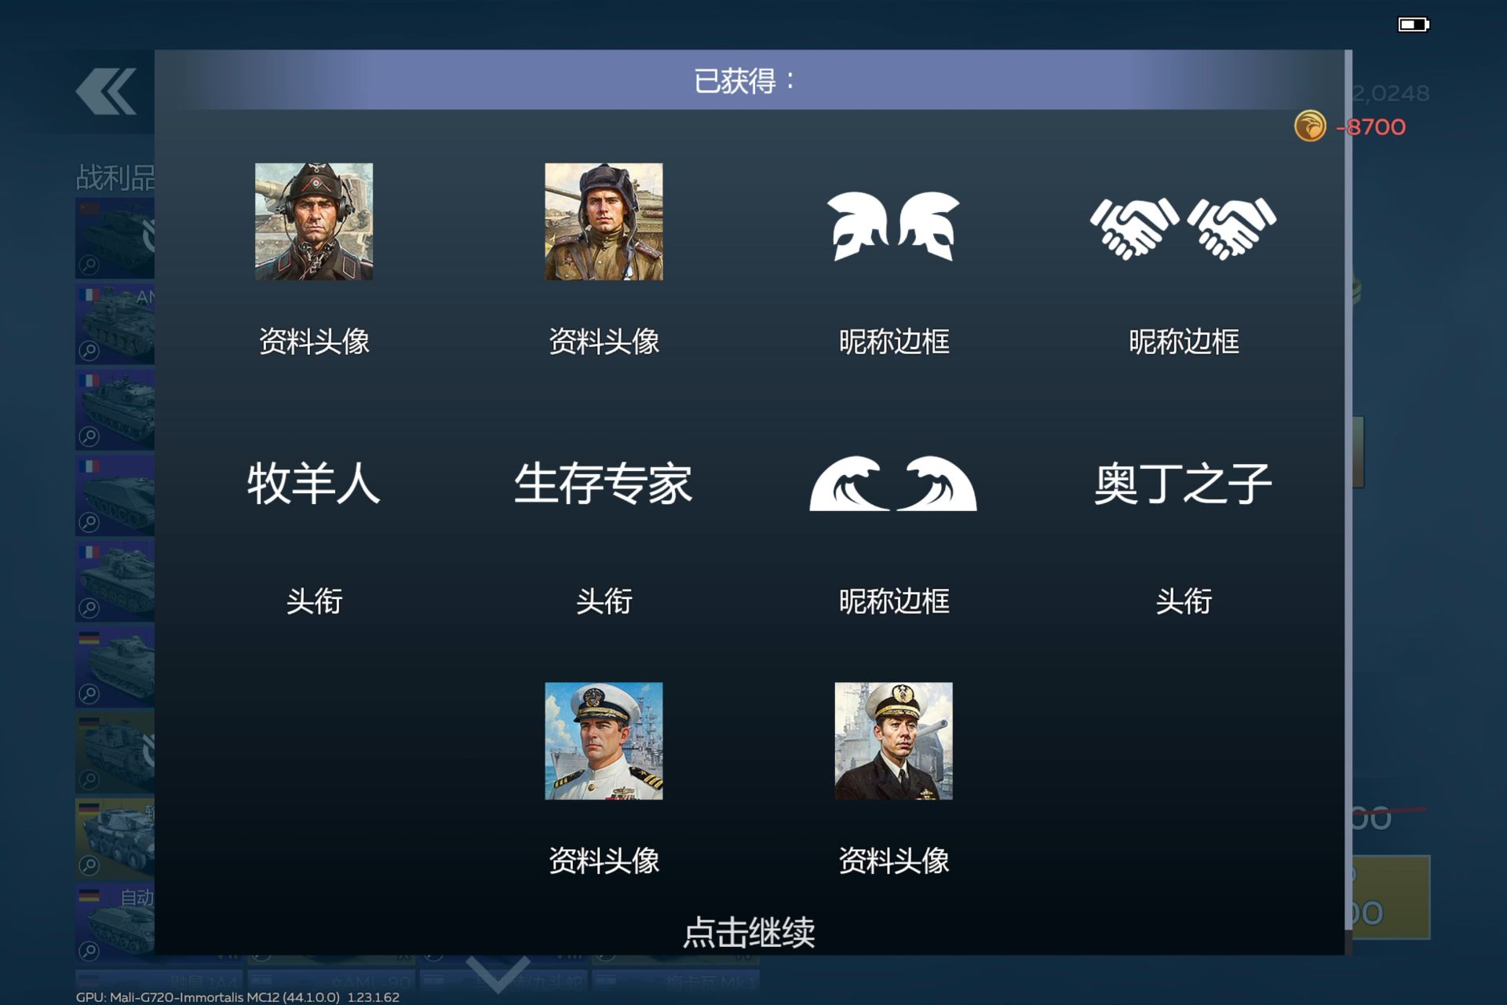Select the white-uniform naval officer avatar
This screenshot has width=1507, height=1005.
coord(604,740)
